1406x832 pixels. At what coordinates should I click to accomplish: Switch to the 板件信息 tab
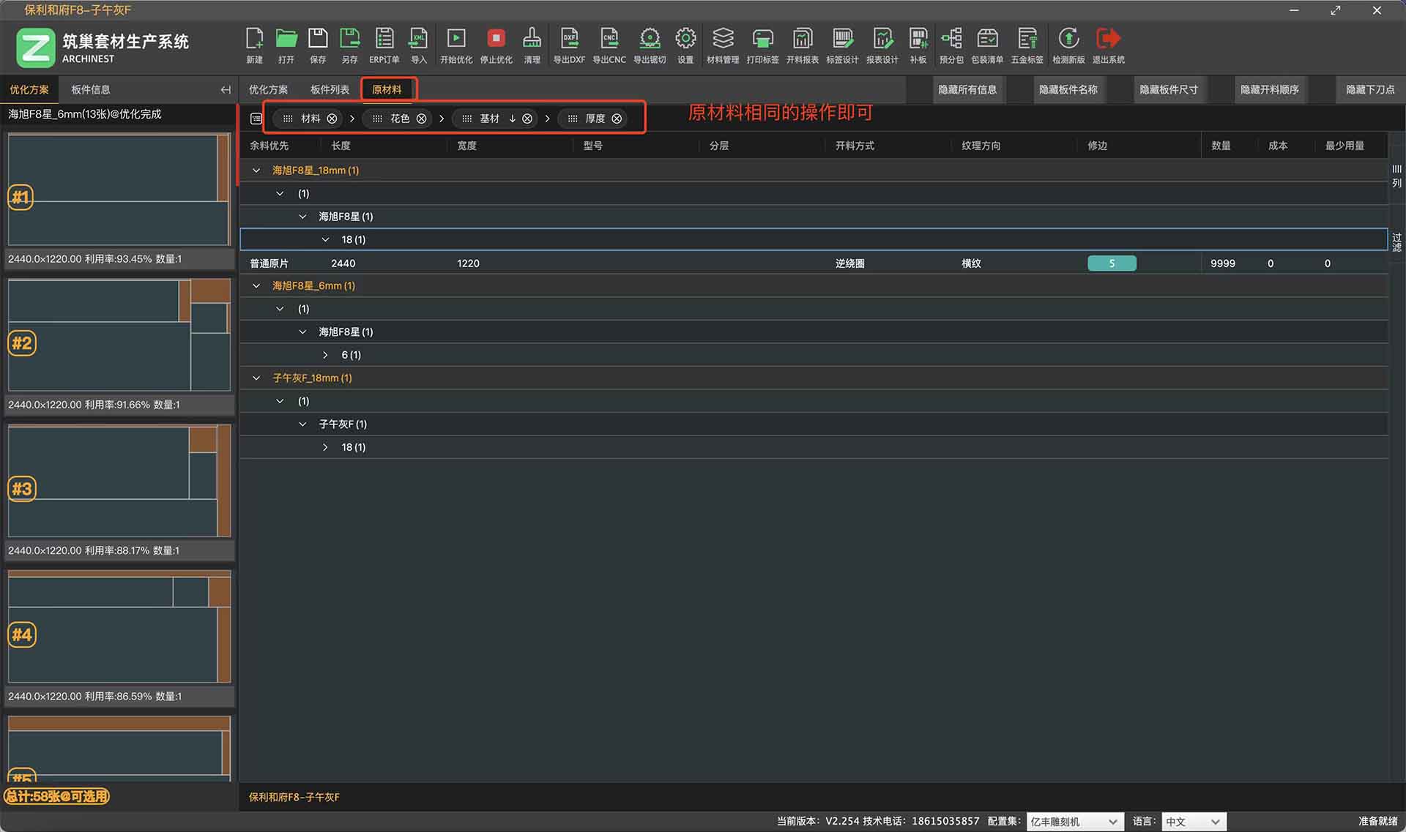(91, 89)
